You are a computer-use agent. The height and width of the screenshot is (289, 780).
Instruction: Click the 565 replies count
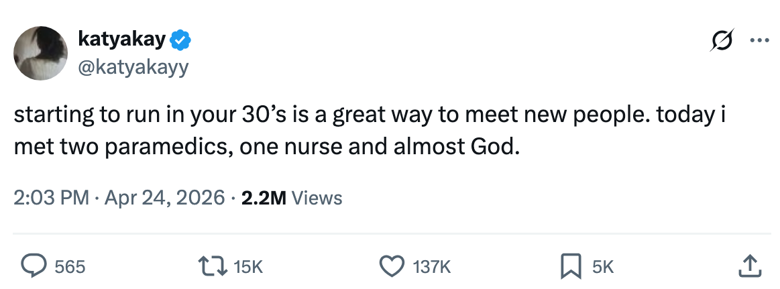pos(70,267)
